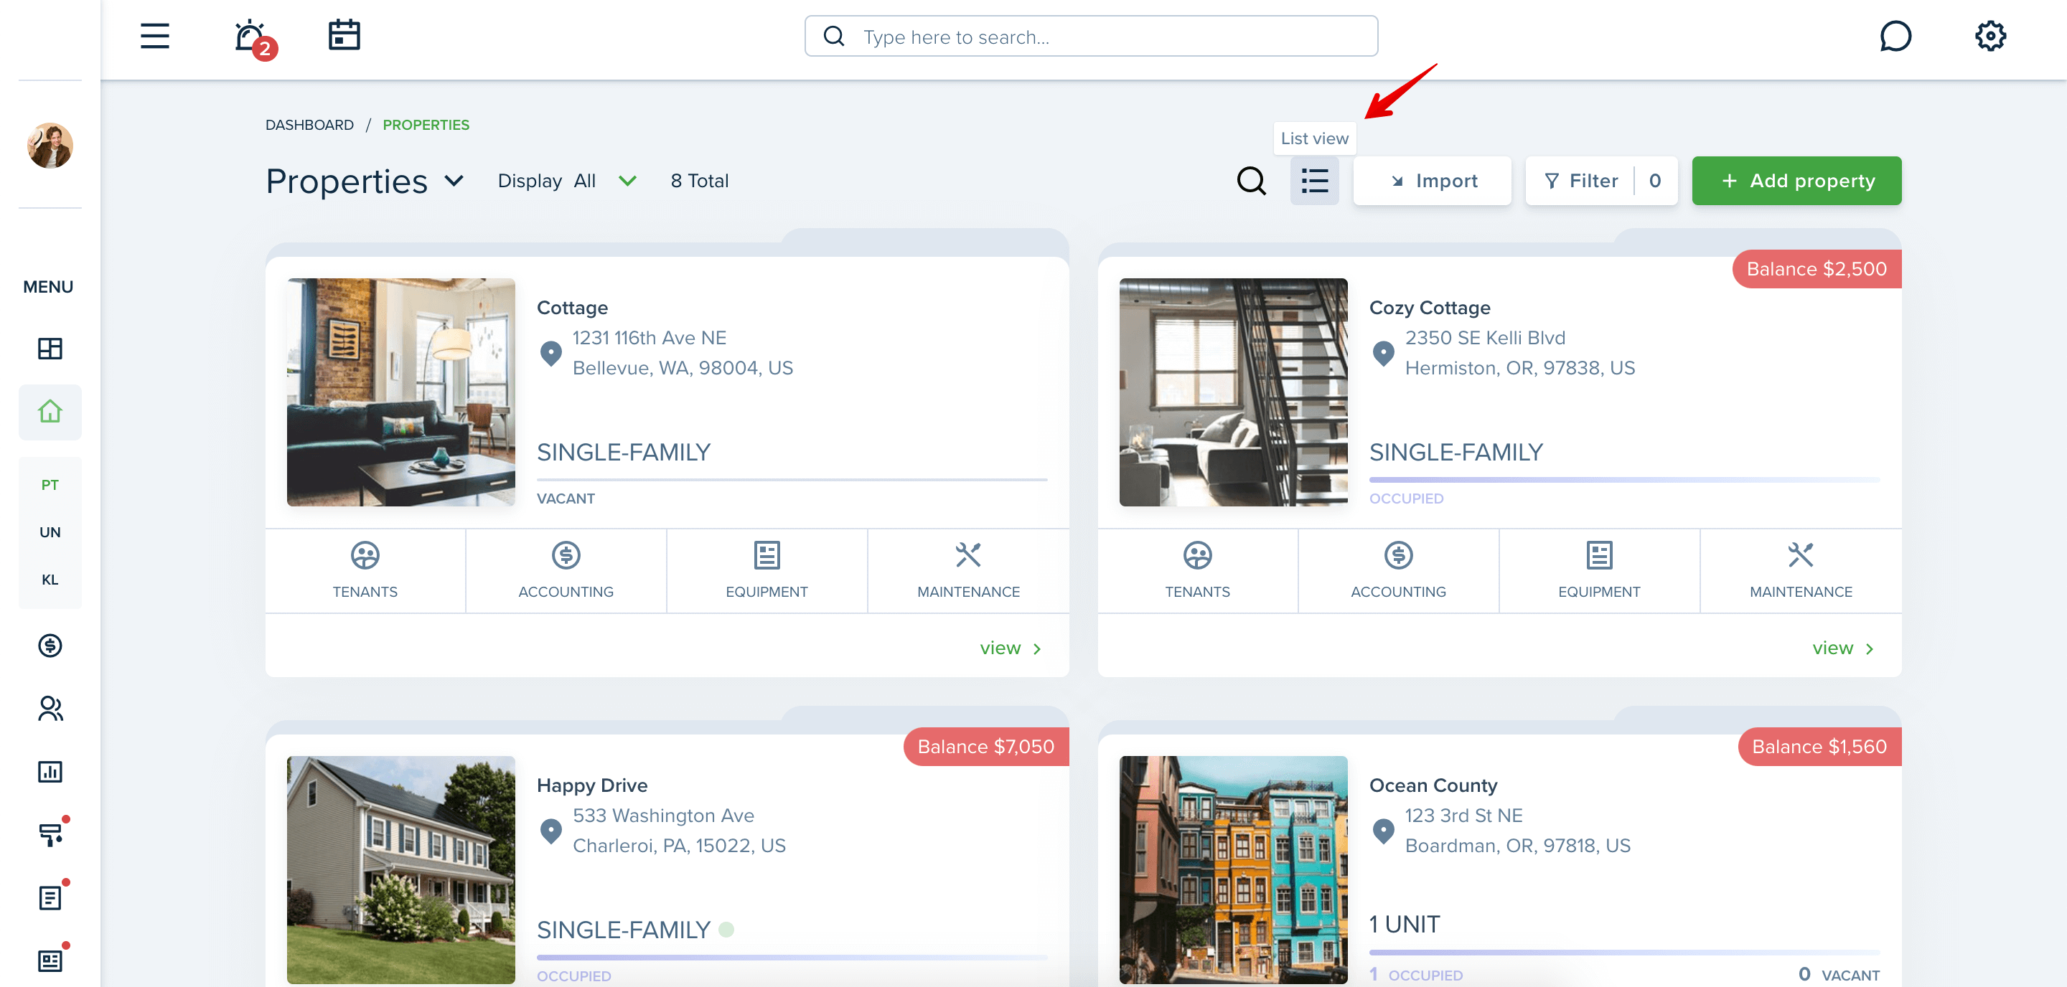2067x987 pixels.
Task: Click Cottage address location pin
Action: (551, 353)
